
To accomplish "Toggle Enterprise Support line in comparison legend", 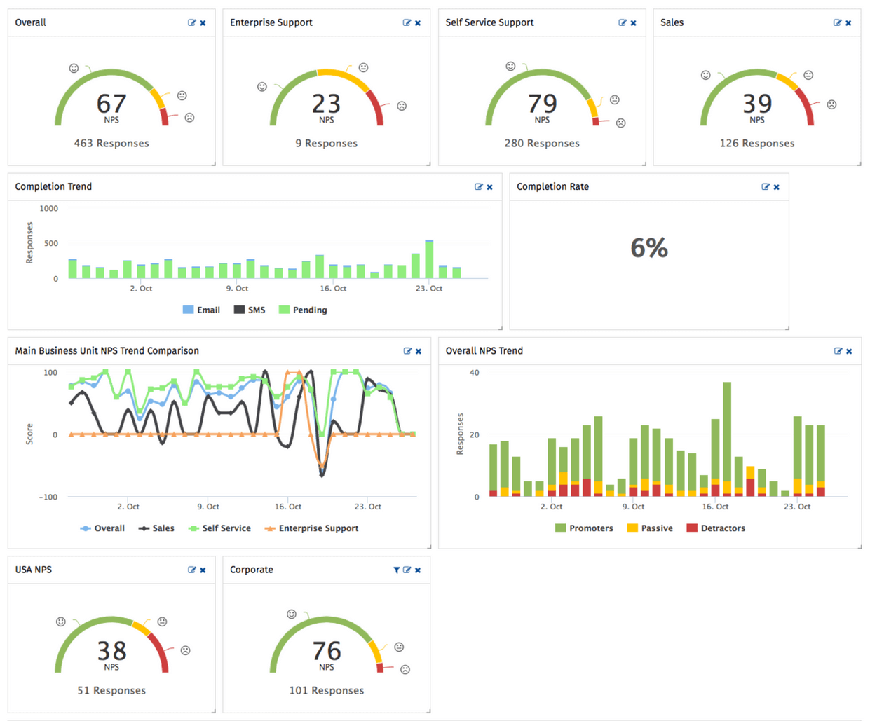I will 311,528.
